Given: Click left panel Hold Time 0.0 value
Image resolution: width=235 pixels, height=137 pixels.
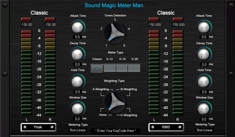Looking at the screenshot, I should (78, 92).
